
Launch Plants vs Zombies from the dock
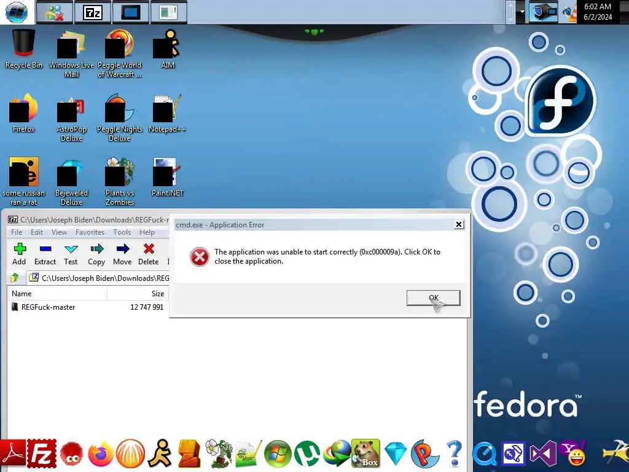point(219,454)
